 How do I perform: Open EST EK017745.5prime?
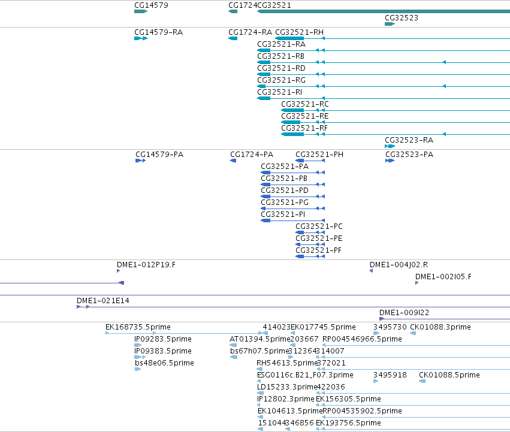[323, 327]
